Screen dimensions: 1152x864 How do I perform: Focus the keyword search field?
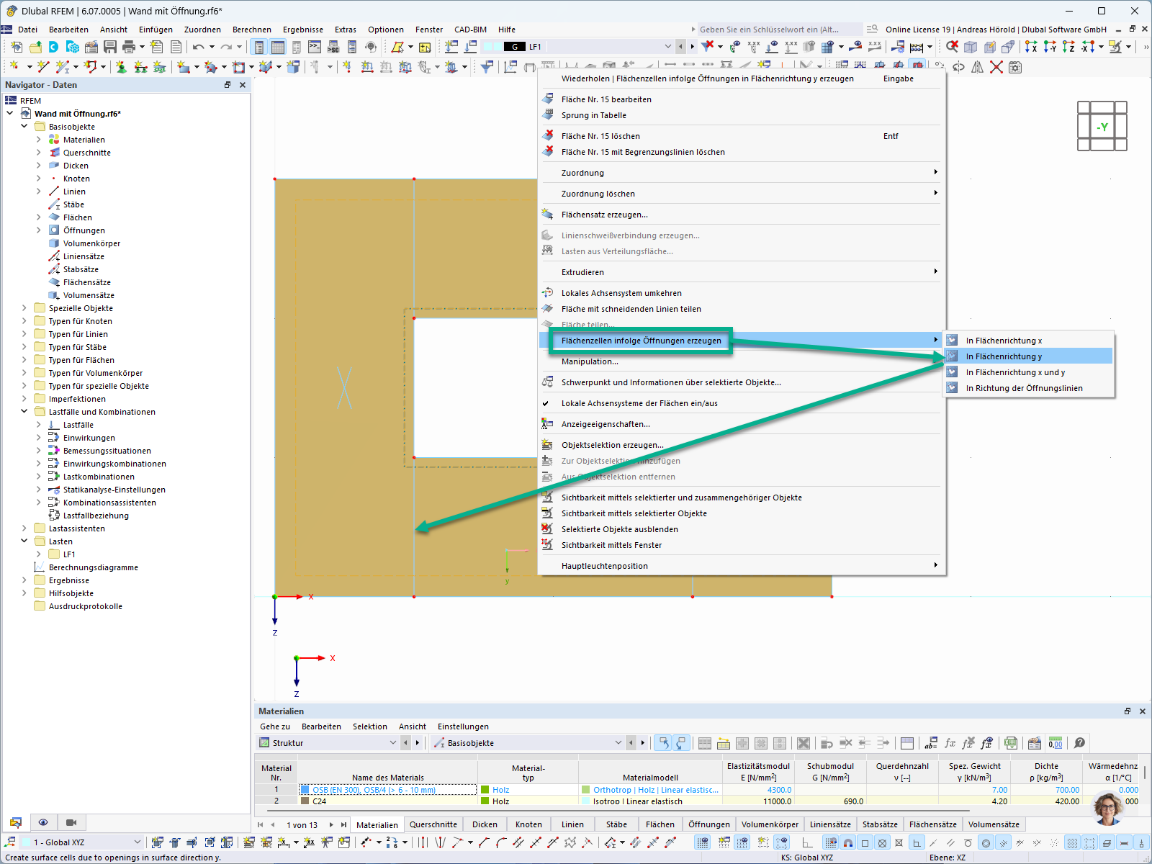click(779, 30)
